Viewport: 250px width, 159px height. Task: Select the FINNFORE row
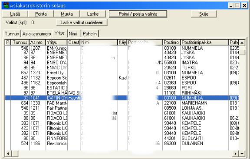click(x=122, y=138)
